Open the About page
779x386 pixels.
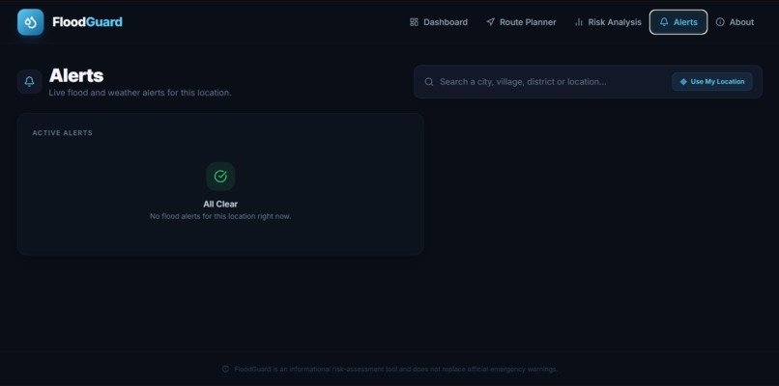735,22
